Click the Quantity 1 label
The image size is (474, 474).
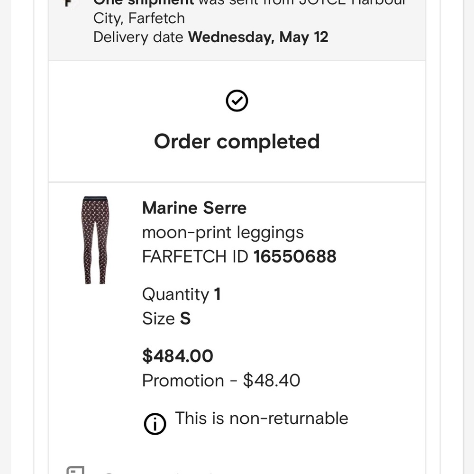(x=181, y=294)
